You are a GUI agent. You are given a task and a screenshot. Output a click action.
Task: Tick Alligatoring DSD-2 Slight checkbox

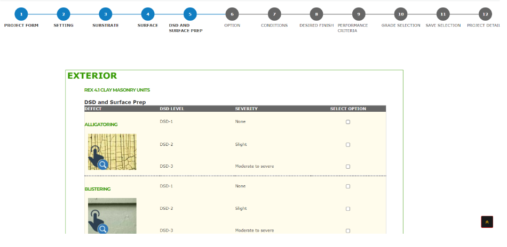[348, 144]
